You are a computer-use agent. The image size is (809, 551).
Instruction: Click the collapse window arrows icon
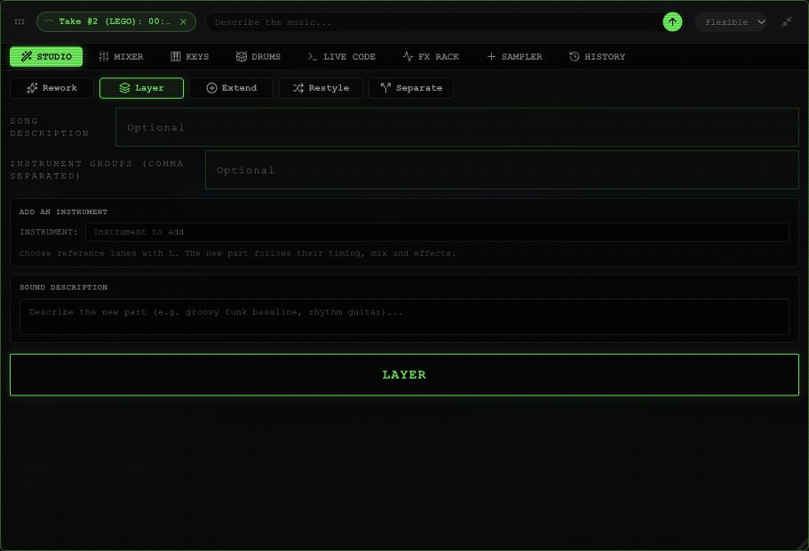click(787, 21)
